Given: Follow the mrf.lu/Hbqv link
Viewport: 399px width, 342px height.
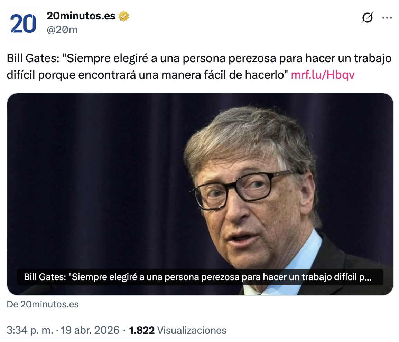Looking at the screenshot, I should [x=322, y=75].
